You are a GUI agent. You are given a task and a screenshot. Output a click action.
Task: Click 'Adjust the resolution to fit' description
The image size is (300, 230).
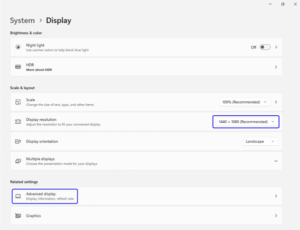pyautogui.click(x=63, y=124)
